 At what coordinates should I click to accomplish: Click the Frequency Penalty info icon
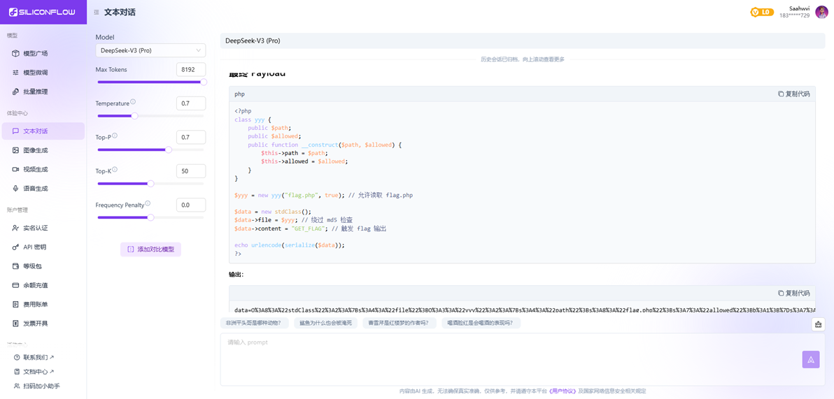(x=148, y=204)
